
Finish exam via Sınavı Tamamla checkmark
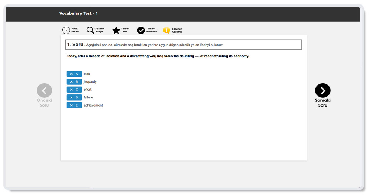pos(141,30)
